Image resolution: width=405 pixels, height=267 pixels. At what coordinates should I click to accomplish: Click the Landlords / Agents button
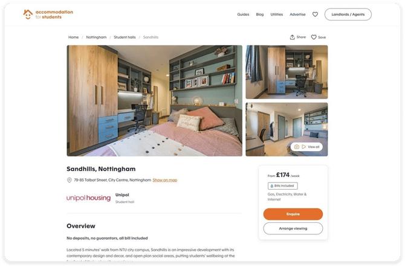(x=348, y=14)
